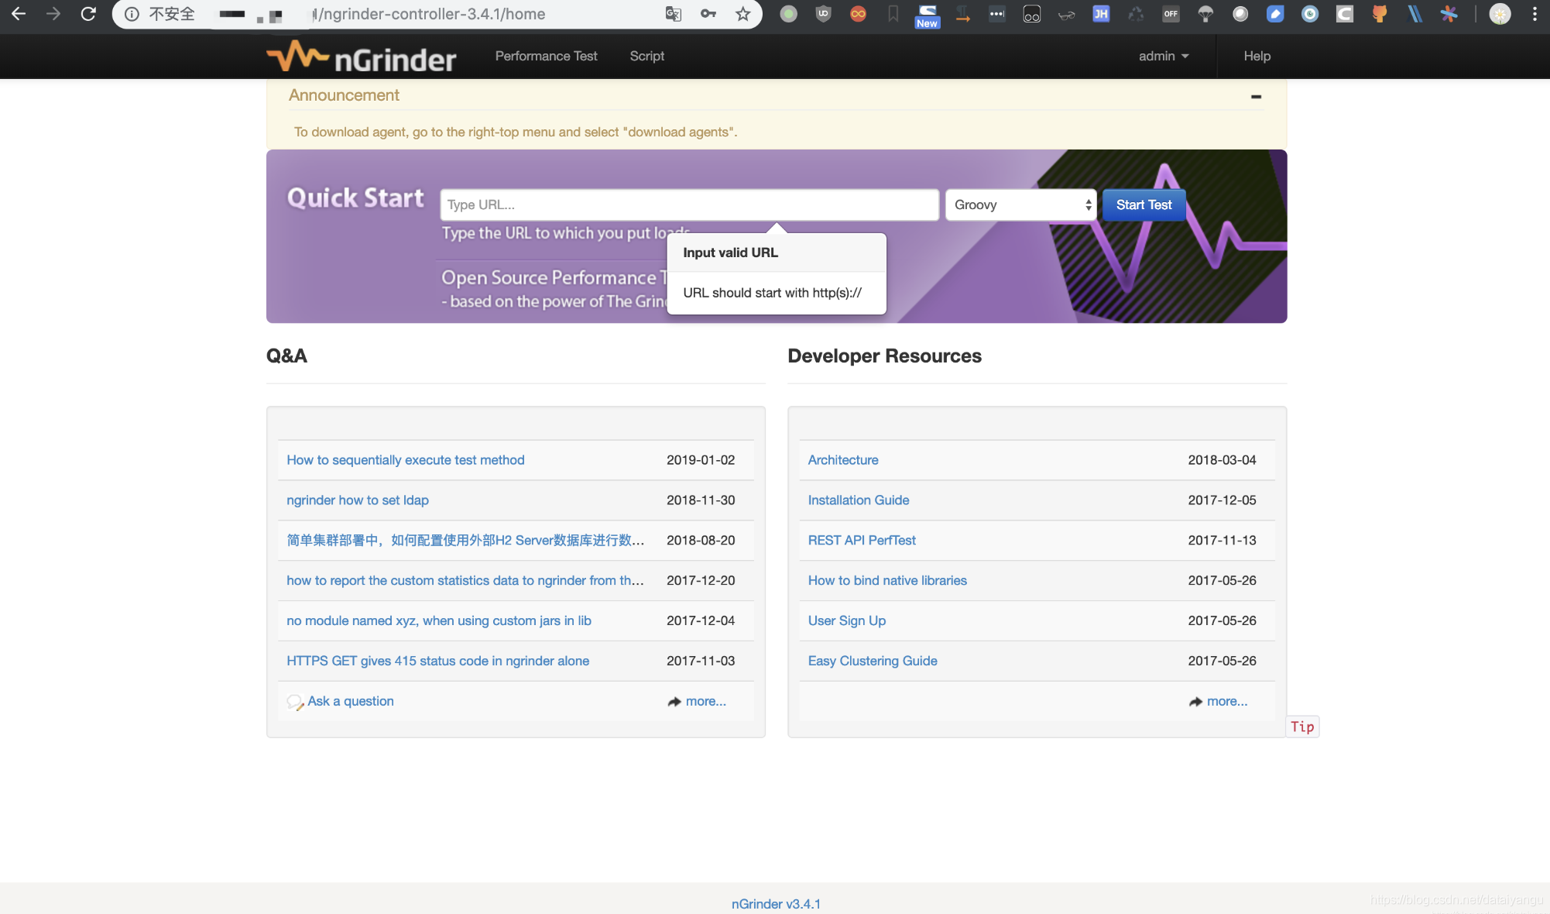Click the Type URL input field
This screenshot has height=914, width=1550.
689,204
